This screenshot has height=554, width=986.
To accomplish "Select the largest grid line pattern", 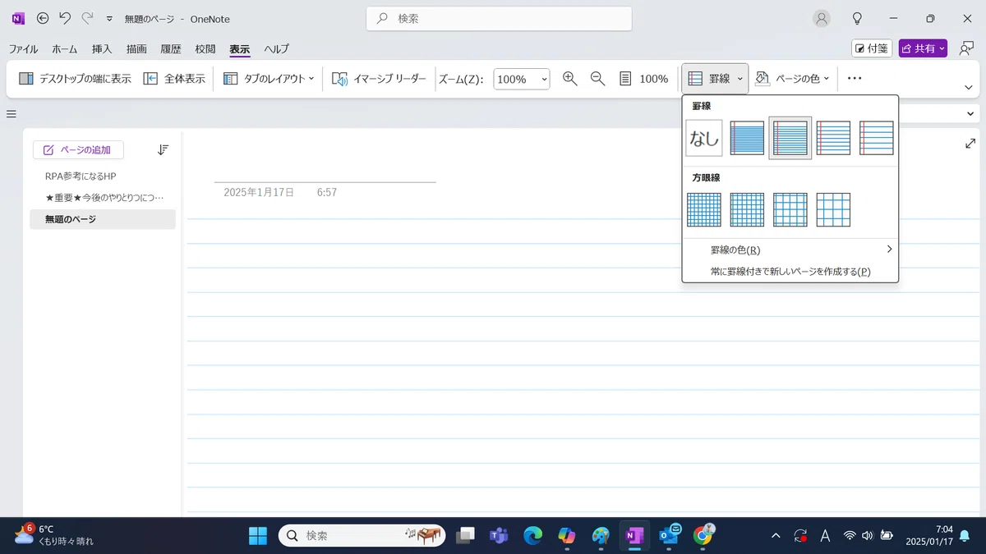I will (833, 210).
